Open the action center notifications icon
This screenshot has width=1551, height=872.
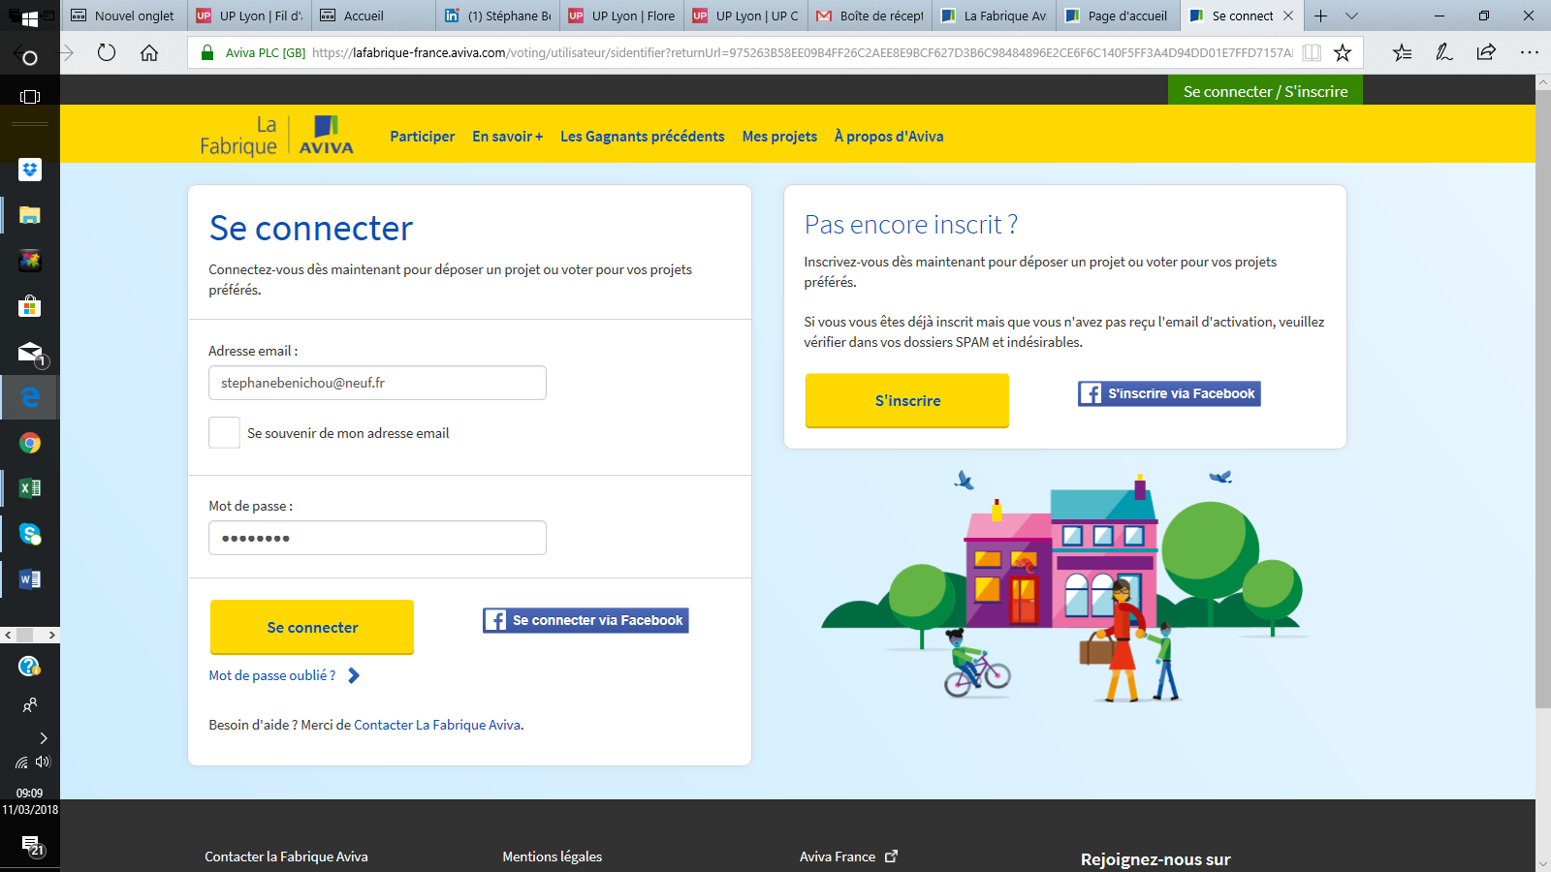[31, 847]
